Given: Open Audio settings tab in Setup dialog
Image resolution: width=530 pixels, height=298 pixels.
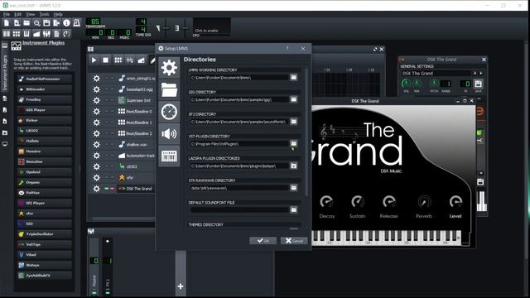Looking at the screenshot, I should click(x=169, y=134).
